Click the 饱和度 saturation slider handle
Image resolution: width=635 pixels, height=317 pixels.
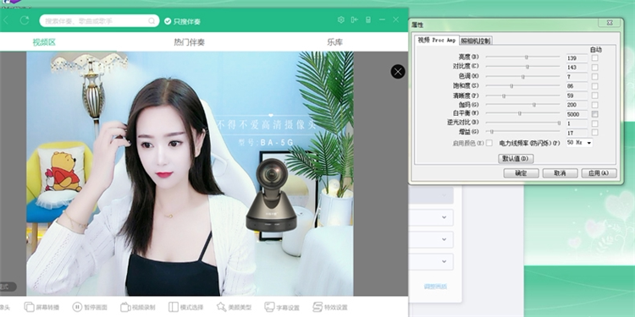pyautogui.click(x=511, y=86)
